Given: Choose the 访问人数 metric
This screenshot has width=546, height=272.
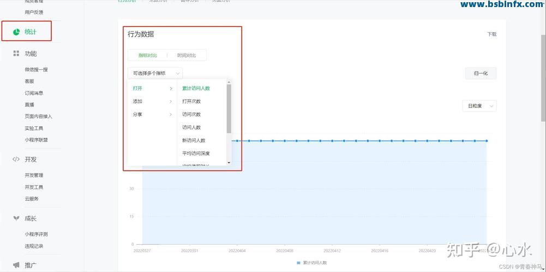Looking at the screenshot, I should (191, 127).
